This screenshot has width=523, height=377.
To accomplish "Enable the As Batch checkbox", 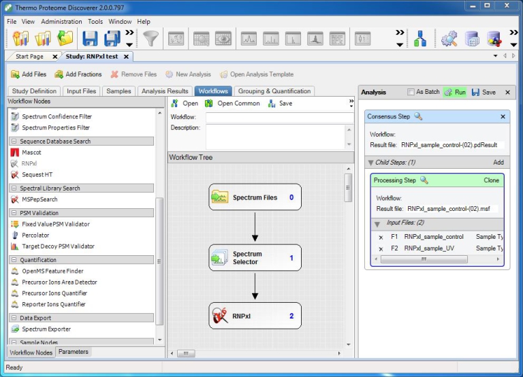I will click(x=411, y=93).
